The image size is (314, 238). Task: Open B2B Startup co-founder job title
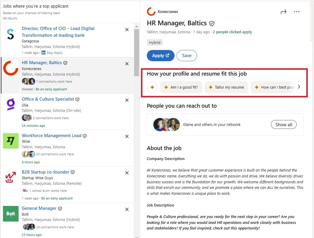45,172
